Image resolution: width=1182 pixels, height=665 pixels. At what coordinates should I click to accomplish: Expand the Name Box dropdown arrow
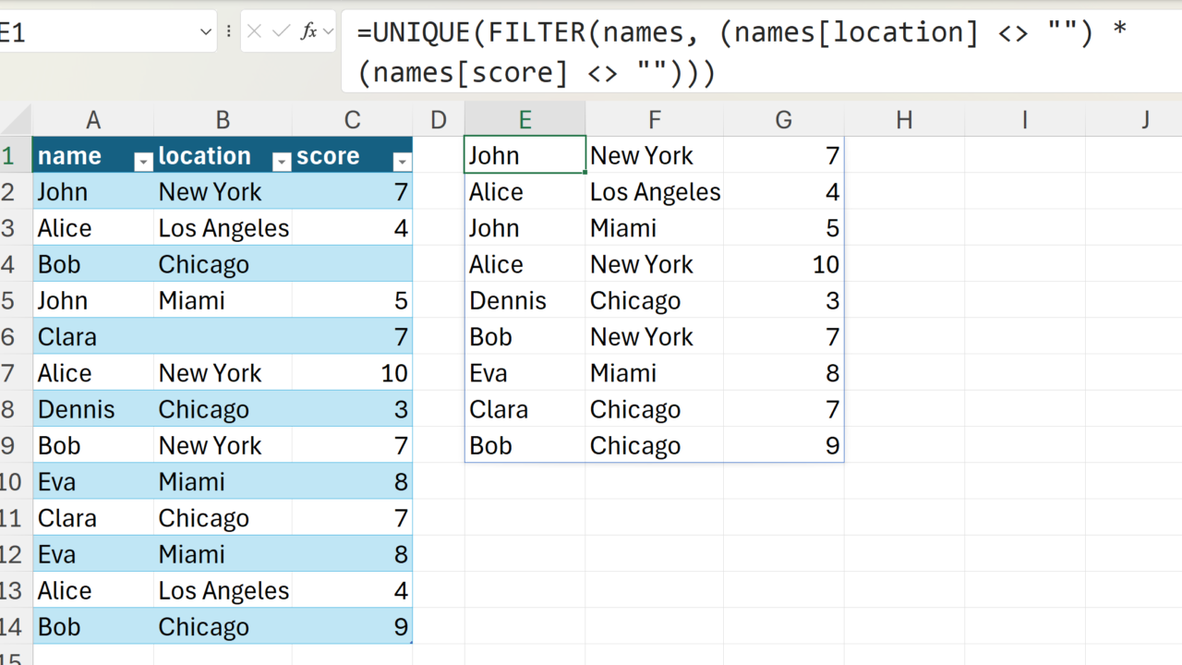tap(206, 31)
